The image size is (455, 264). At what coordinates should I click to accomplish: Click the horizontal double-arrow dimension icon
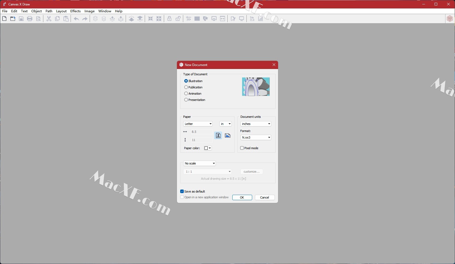[x=222, y=19]
